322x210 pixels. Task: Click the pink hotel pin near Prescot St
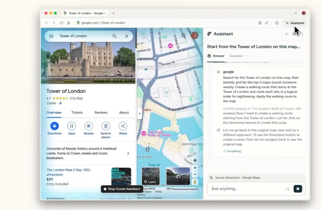coord(170,46)
